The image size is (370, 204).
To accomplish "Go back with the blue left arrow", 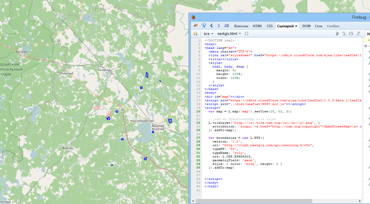I will coord(211,26).
